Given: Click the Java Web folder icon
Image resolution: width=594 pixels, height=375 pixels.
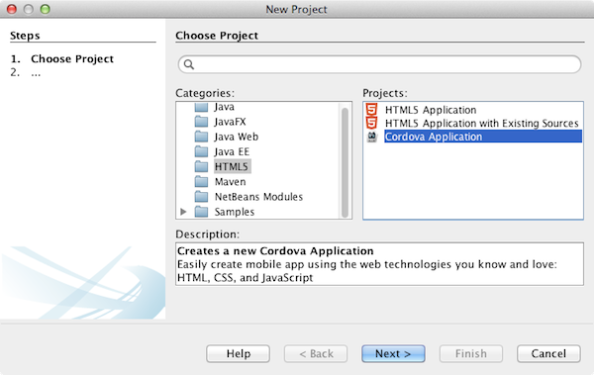Looking at the screenshot, I should point(201,137).
